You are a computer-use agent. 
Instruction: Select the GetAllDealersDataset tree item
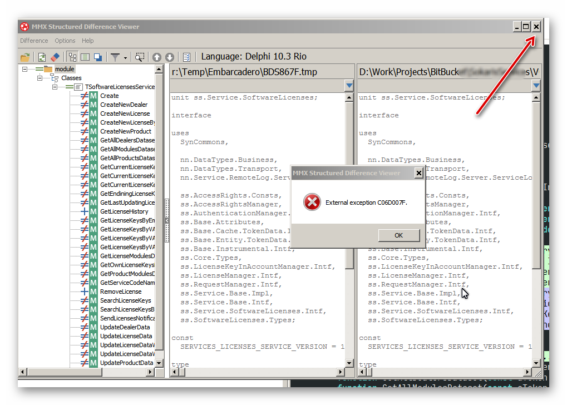[x=127, y=140]
